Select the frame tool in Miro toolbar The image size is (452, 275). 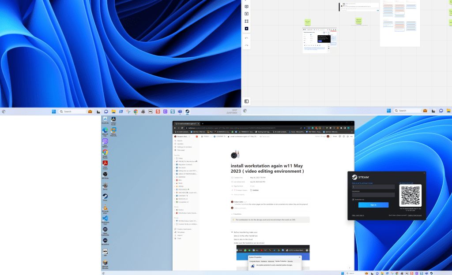246,21
